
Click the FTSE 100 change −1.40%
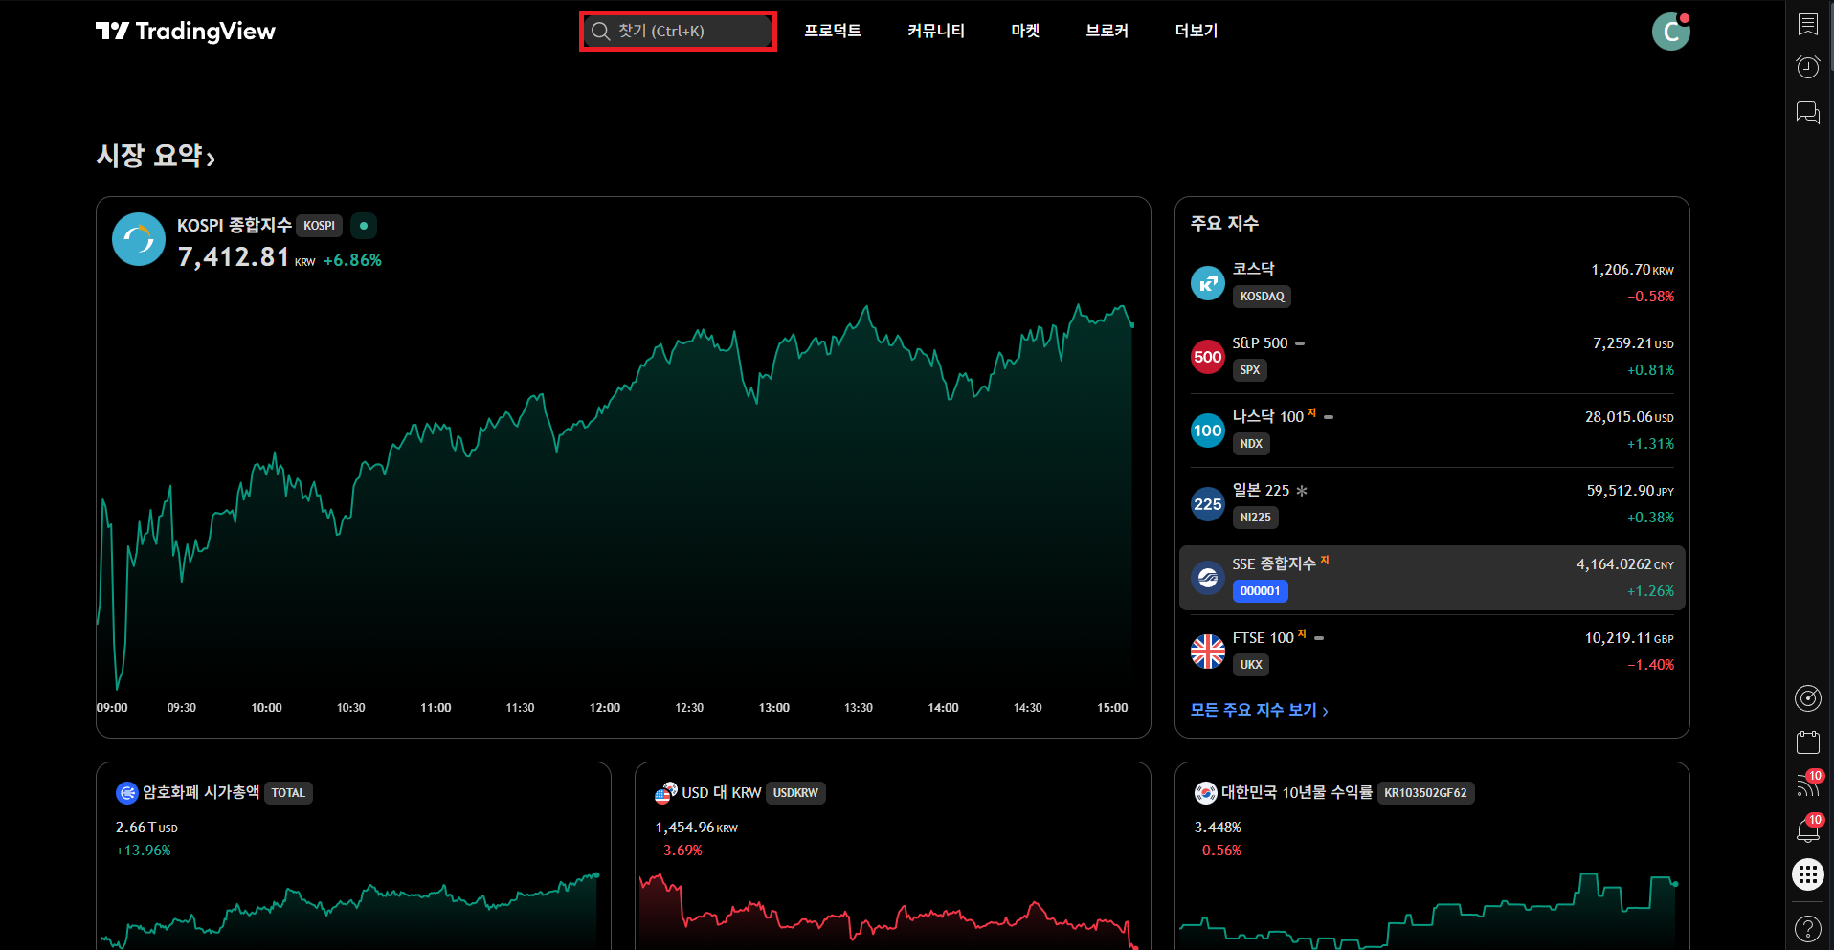pos(1650,665)
